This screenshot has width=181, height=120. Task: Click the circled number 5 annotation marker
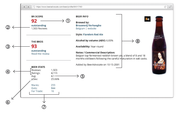pos(82,76)
